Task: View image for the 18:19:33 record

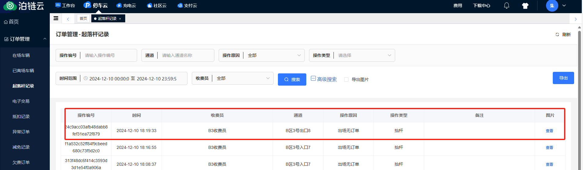Action: click(x=549, y=131)
